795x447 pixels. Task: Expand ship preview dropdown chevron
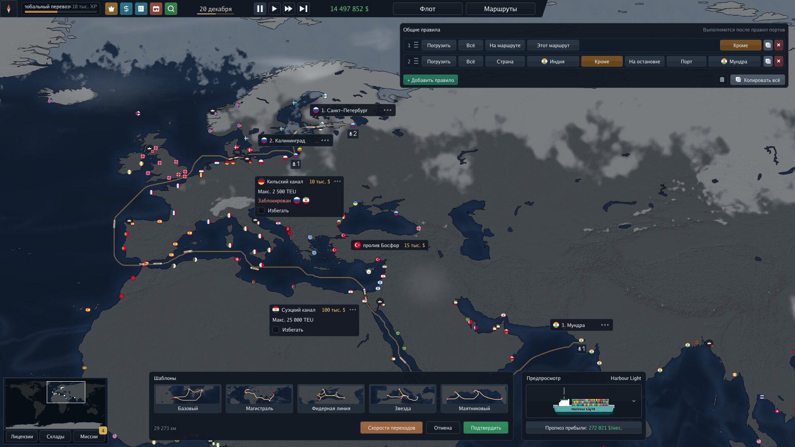634,401
